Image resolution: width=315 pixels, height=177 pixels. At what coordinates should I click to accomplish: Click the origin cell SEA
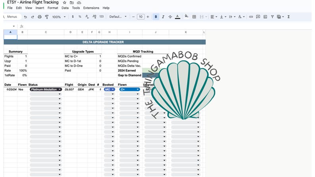point(82,89)
